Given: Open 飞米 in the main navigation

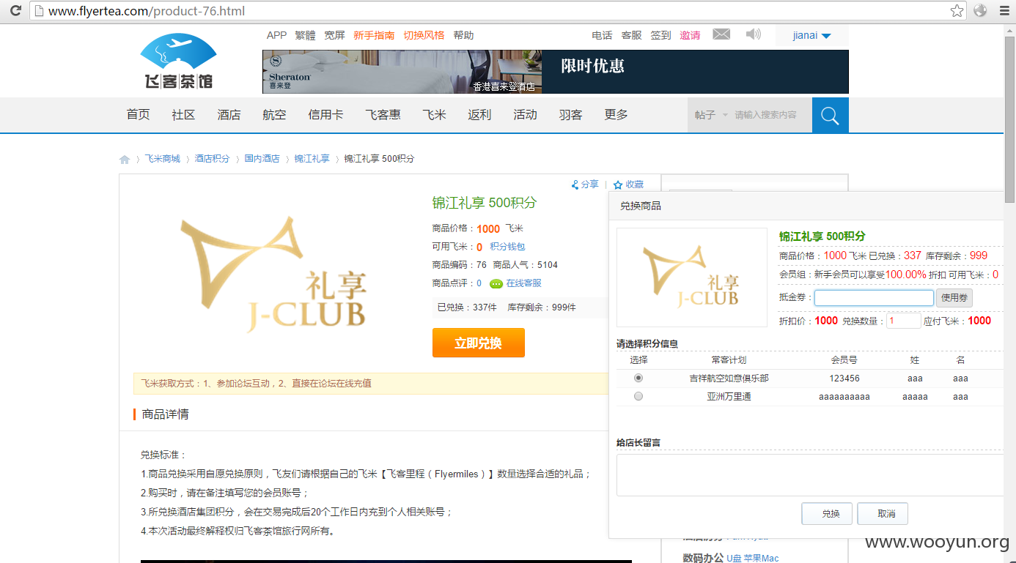Looking at the screenshot, I should [434, 115].
